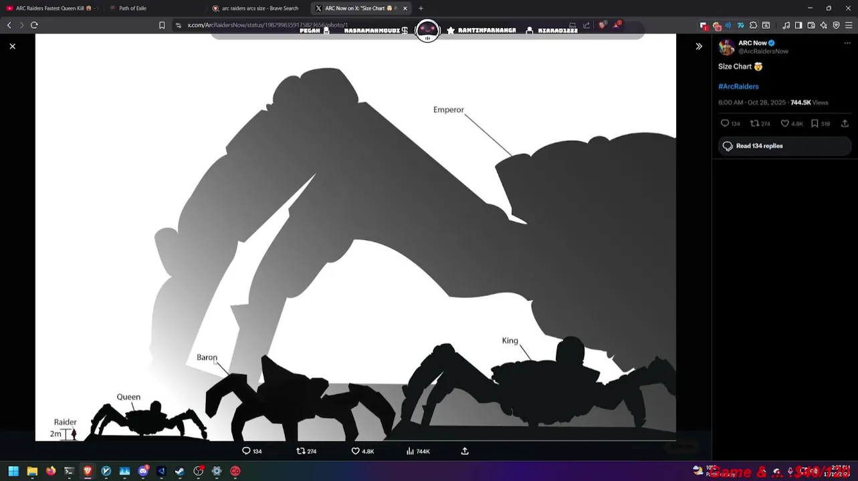Open File Explorer from the taskbar
The width and height of the screenshot is (858, 481).
tap(32, 471)
